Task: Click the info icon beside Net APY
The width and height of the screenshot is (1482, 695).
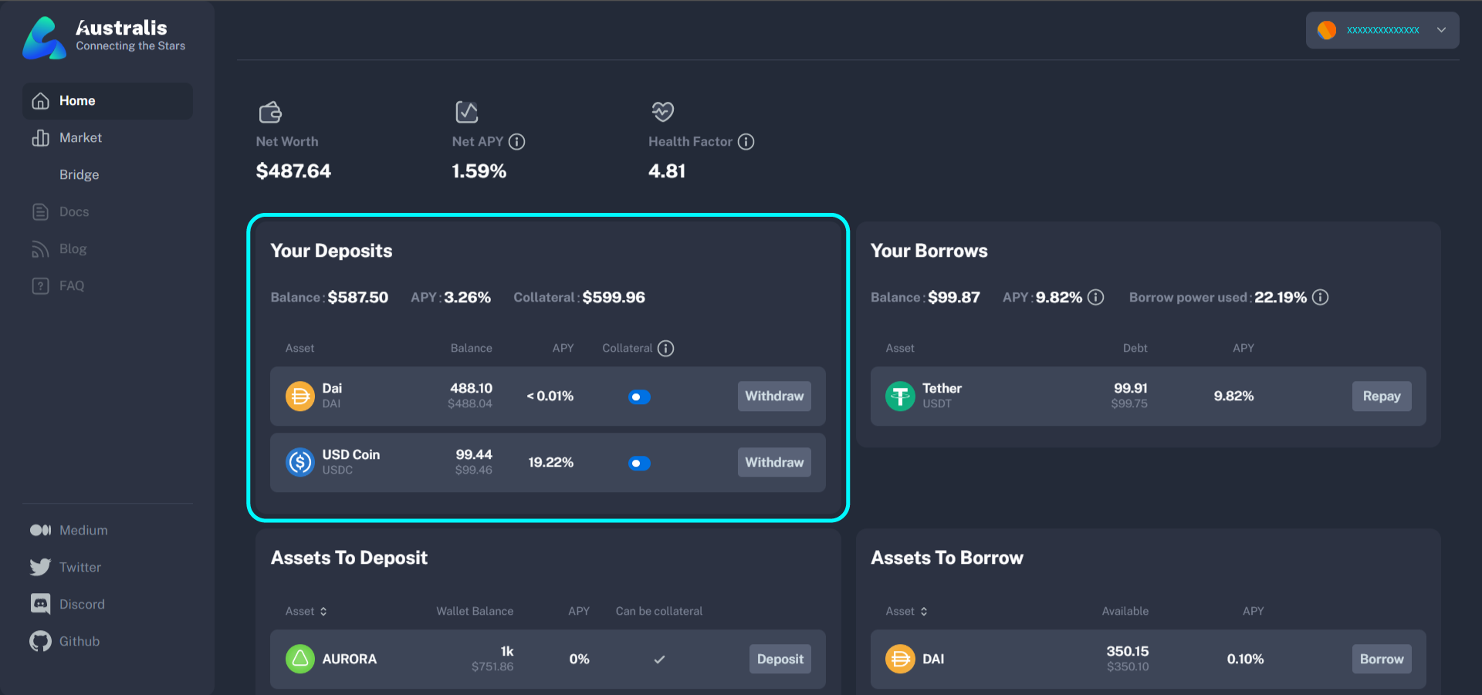Action: point(517,142)
